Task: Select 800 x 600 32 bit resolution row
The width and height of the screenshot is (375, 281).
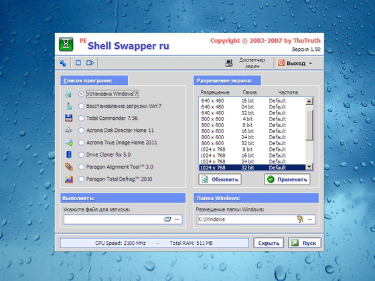Action: click(252, 143)
